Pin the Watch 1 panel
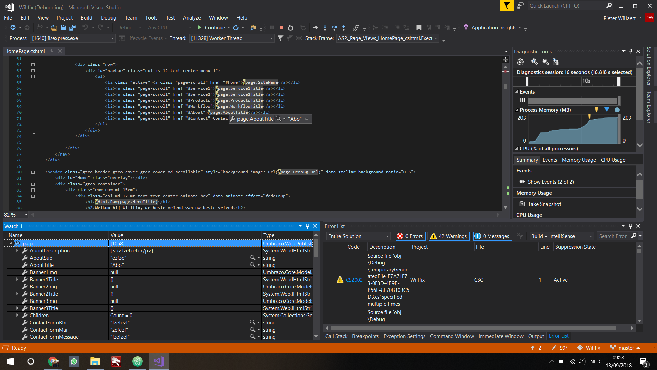 307,226
